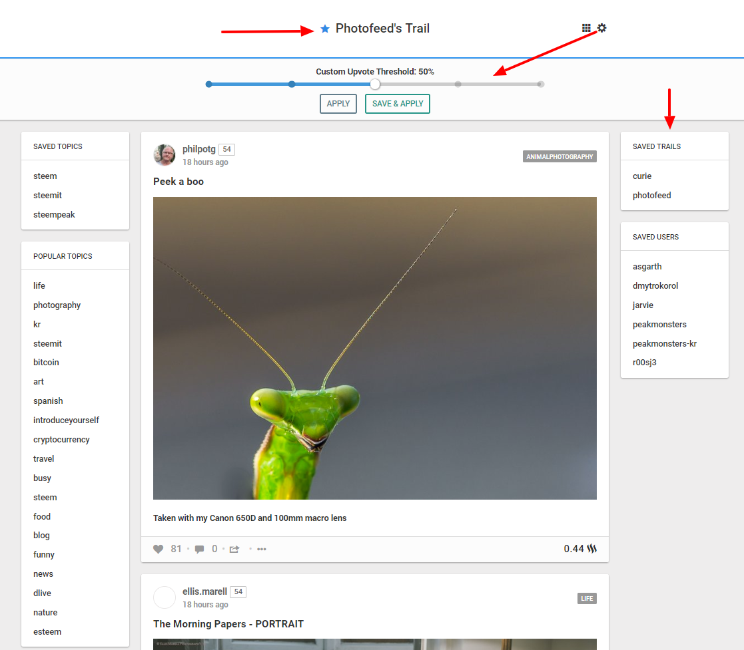Click the Steem payout icon beside 0.44

tap(591, 549)
